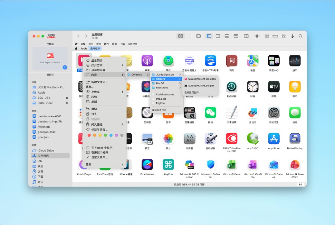Expand the 服务 submenu
335x225 pixels.
[105, 165]
